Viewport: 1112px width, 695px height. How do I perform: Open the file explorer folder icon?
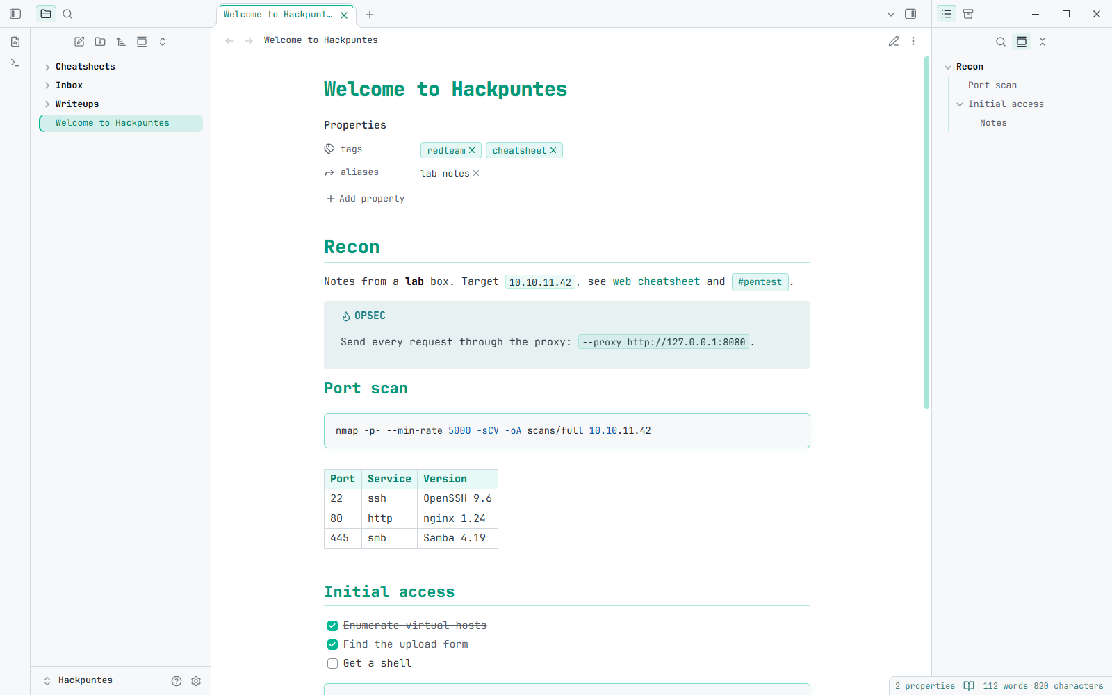tap(46, 14)
